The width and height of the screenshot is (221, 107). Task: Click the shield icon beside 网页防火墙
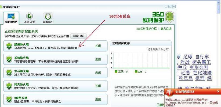coord(9,86)
